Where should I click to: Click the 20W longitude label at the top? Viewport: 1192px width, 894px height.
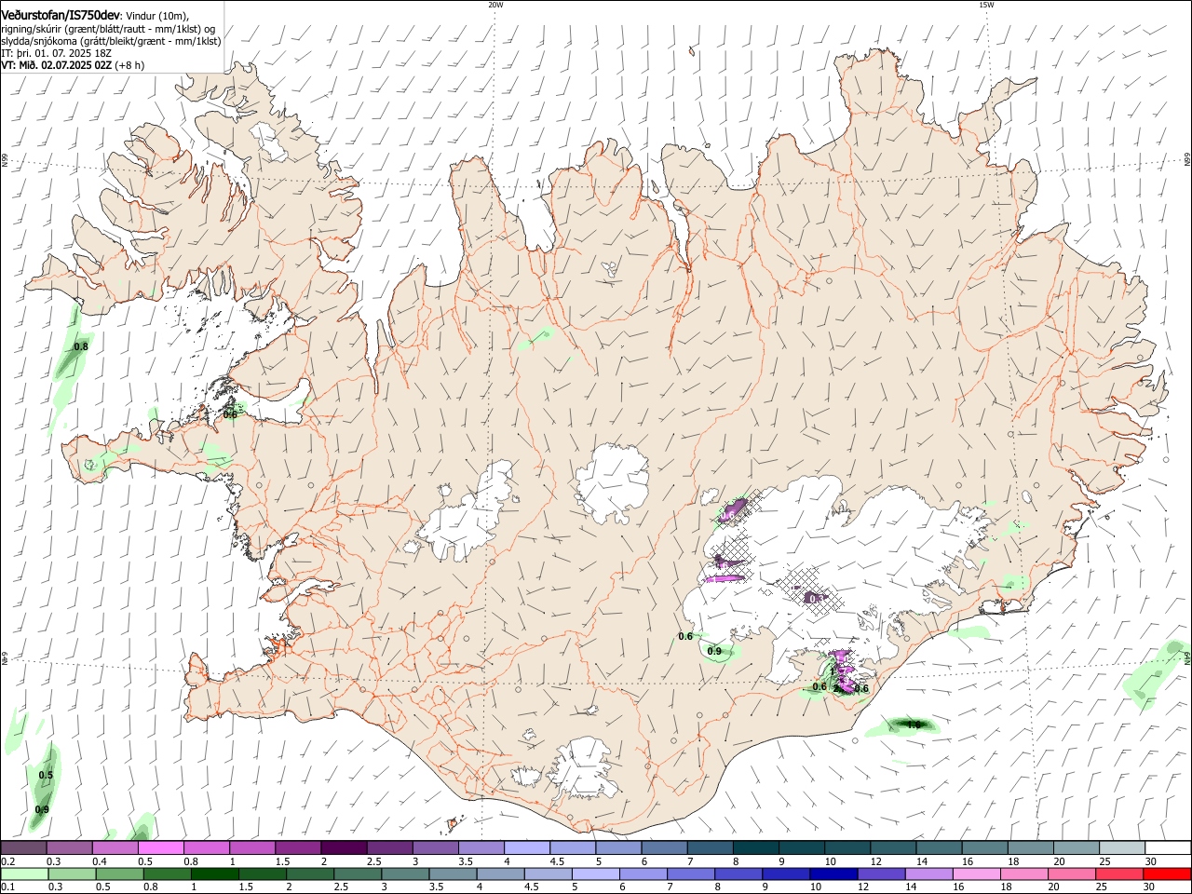[x=495, y=5]
